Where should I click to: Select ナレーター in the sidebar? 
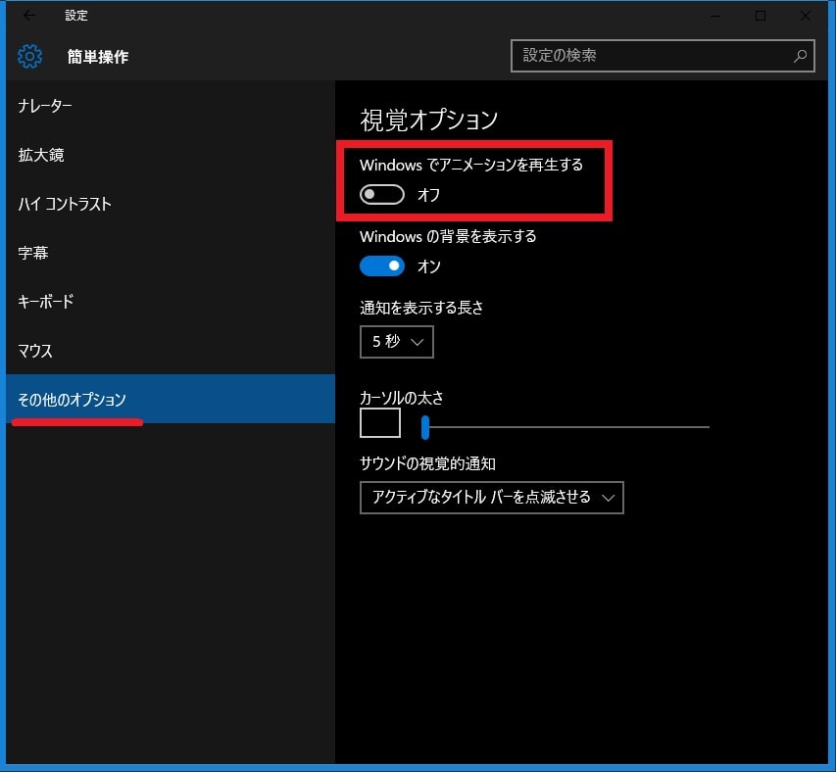(171, 106)
